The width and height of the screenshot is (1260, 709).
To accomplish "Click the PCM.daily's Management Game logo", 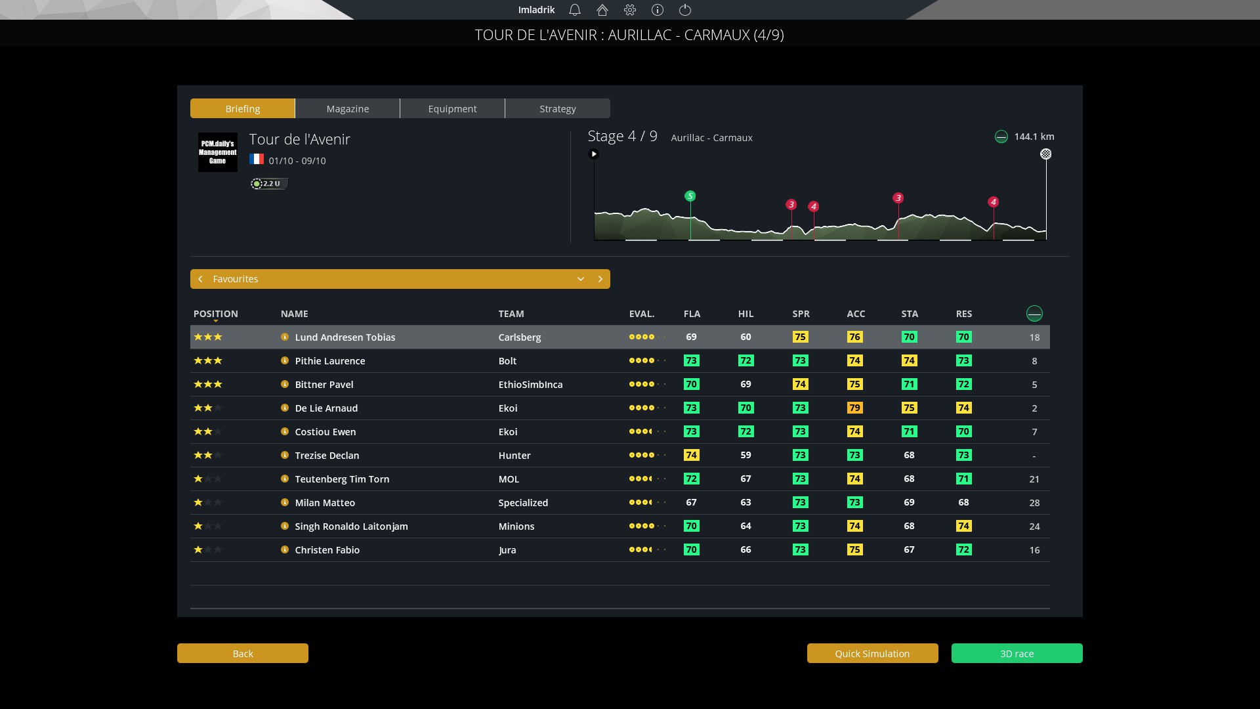I will pos(218,152).
